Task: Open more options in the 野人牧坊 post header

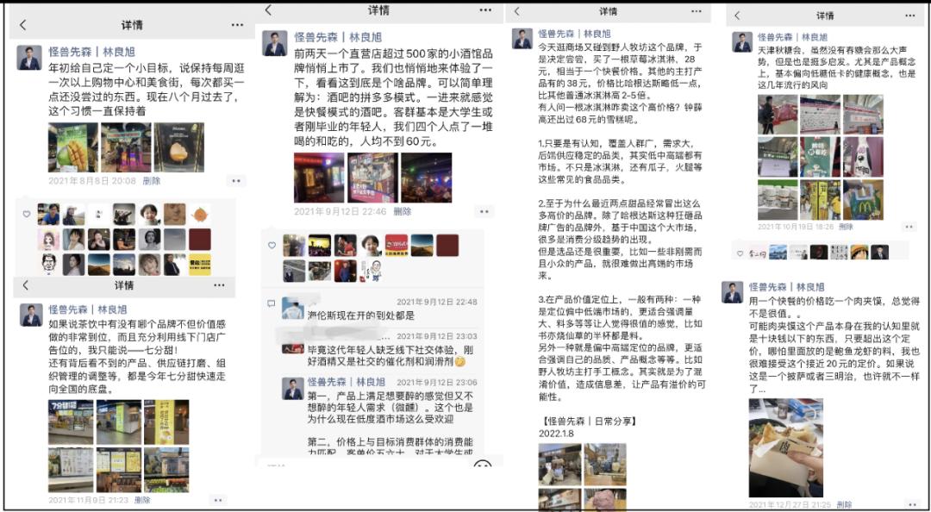Action: 696,11
